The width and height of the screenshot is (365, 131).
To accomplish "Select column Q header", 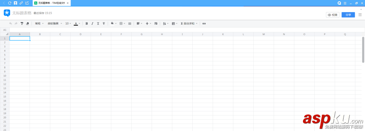I will click(x=345, y=34).
